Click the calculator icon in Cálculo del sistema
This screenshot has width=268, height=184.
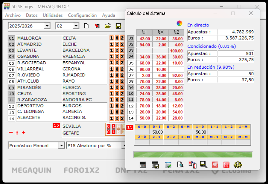pos(143,165)
